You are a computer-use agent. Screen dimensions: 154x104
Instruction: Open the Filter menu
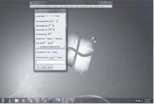tap(61, 6)
